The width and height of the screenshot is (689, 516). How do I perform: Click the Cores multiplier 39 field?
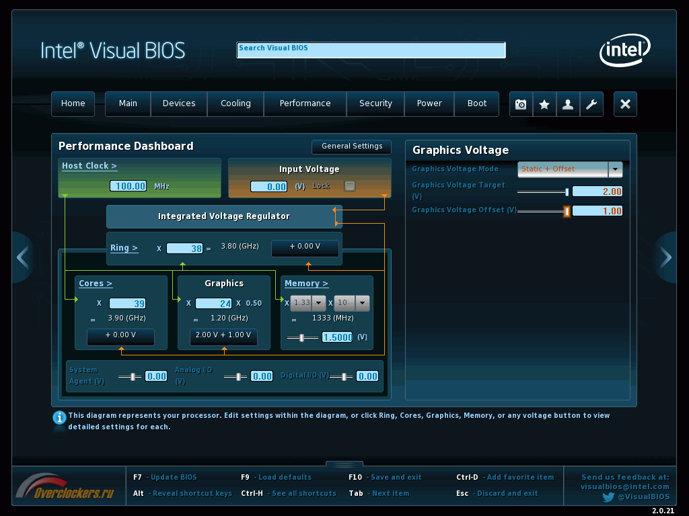pos(127,303)
